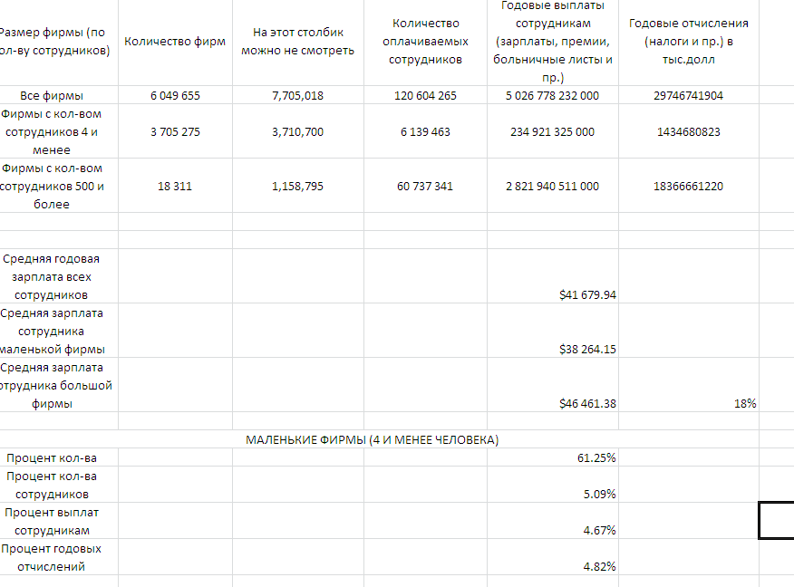Click the 'На этот столбик можно не смотреть' header
794x587 pixels.
[x=298, y=42]
